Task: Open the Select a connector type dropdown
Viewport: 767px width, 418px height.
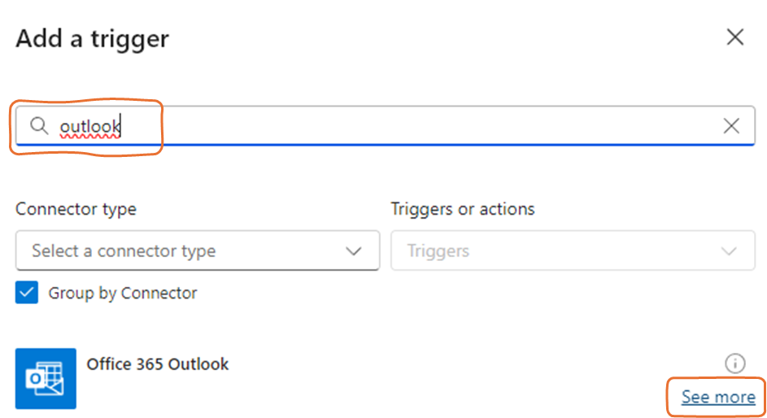Action: click(197, 250)
